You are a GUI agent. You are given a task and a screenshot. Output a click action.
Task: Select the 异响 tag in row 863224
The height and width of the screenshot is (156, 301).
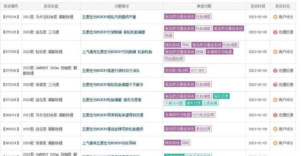click(x=185, y=143)
